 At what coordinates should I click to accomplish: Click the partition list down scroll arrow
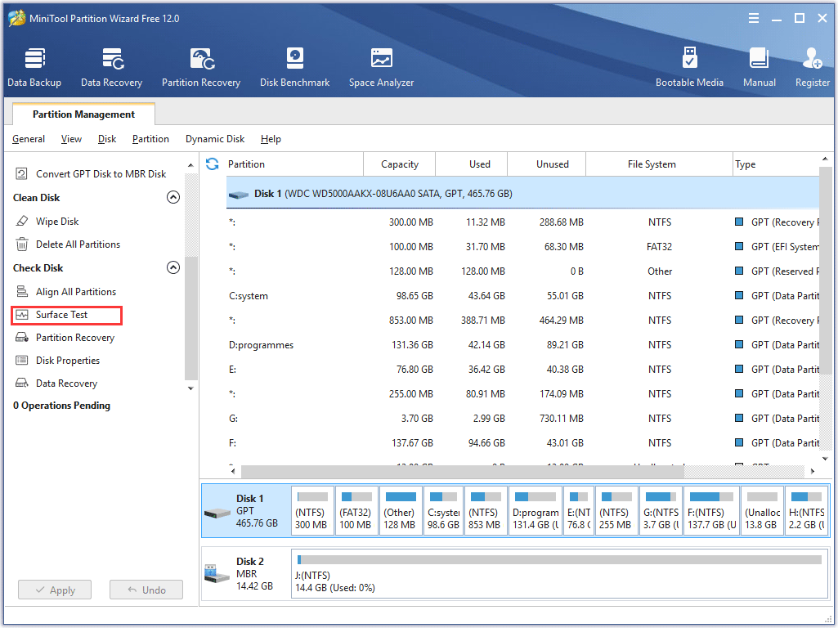825,459
